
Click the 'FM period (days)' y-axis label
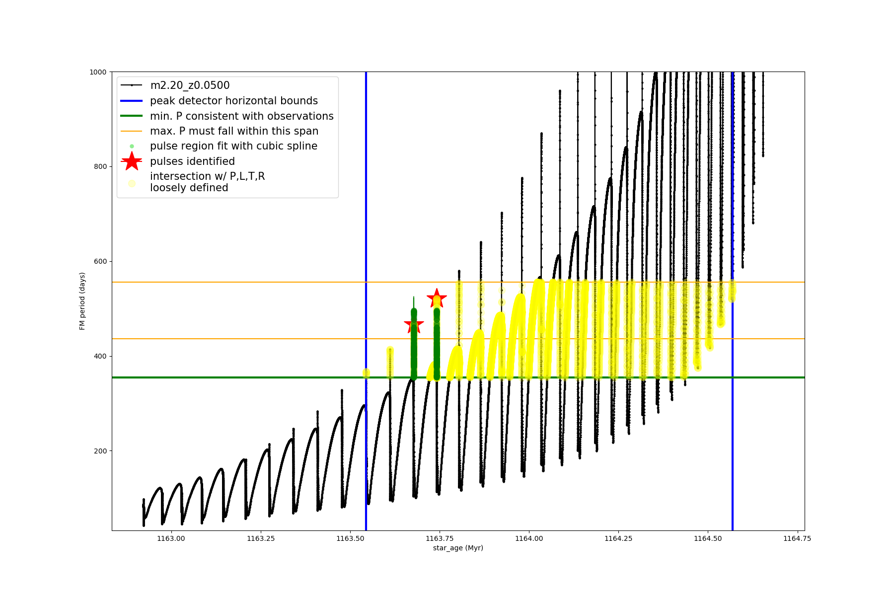[82, 301]
